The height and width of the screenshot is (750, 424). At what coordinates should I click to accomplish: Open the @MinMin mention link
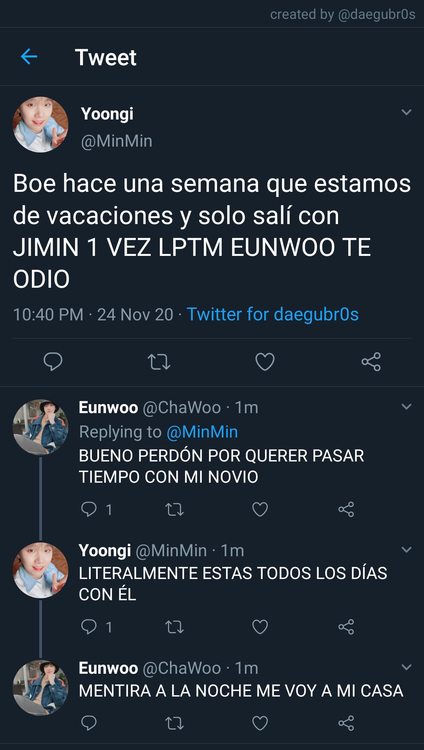(x=202, y=432)
